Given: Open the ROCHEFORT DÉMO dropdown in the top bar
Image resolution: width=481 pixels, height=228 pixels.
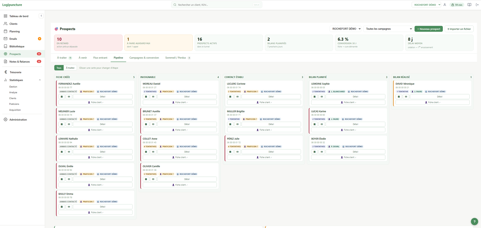Looking at the screenshot, I should pyautogui.click(x=426, y=5).
